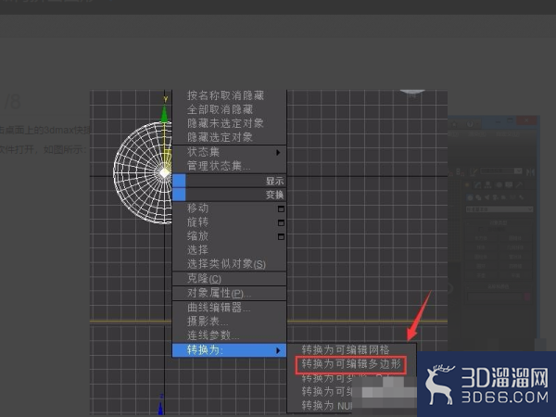Open Motion panel tab

[x=499, y=184]
